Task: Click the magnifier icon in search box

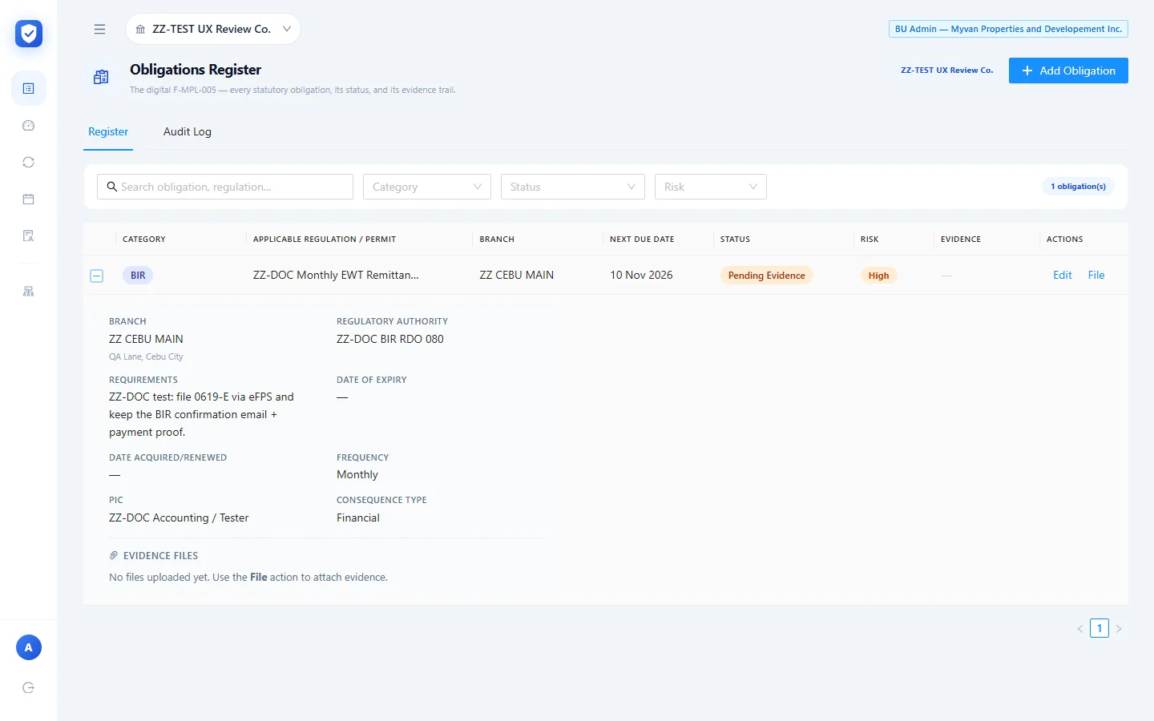Action: (x=112, y=187)
